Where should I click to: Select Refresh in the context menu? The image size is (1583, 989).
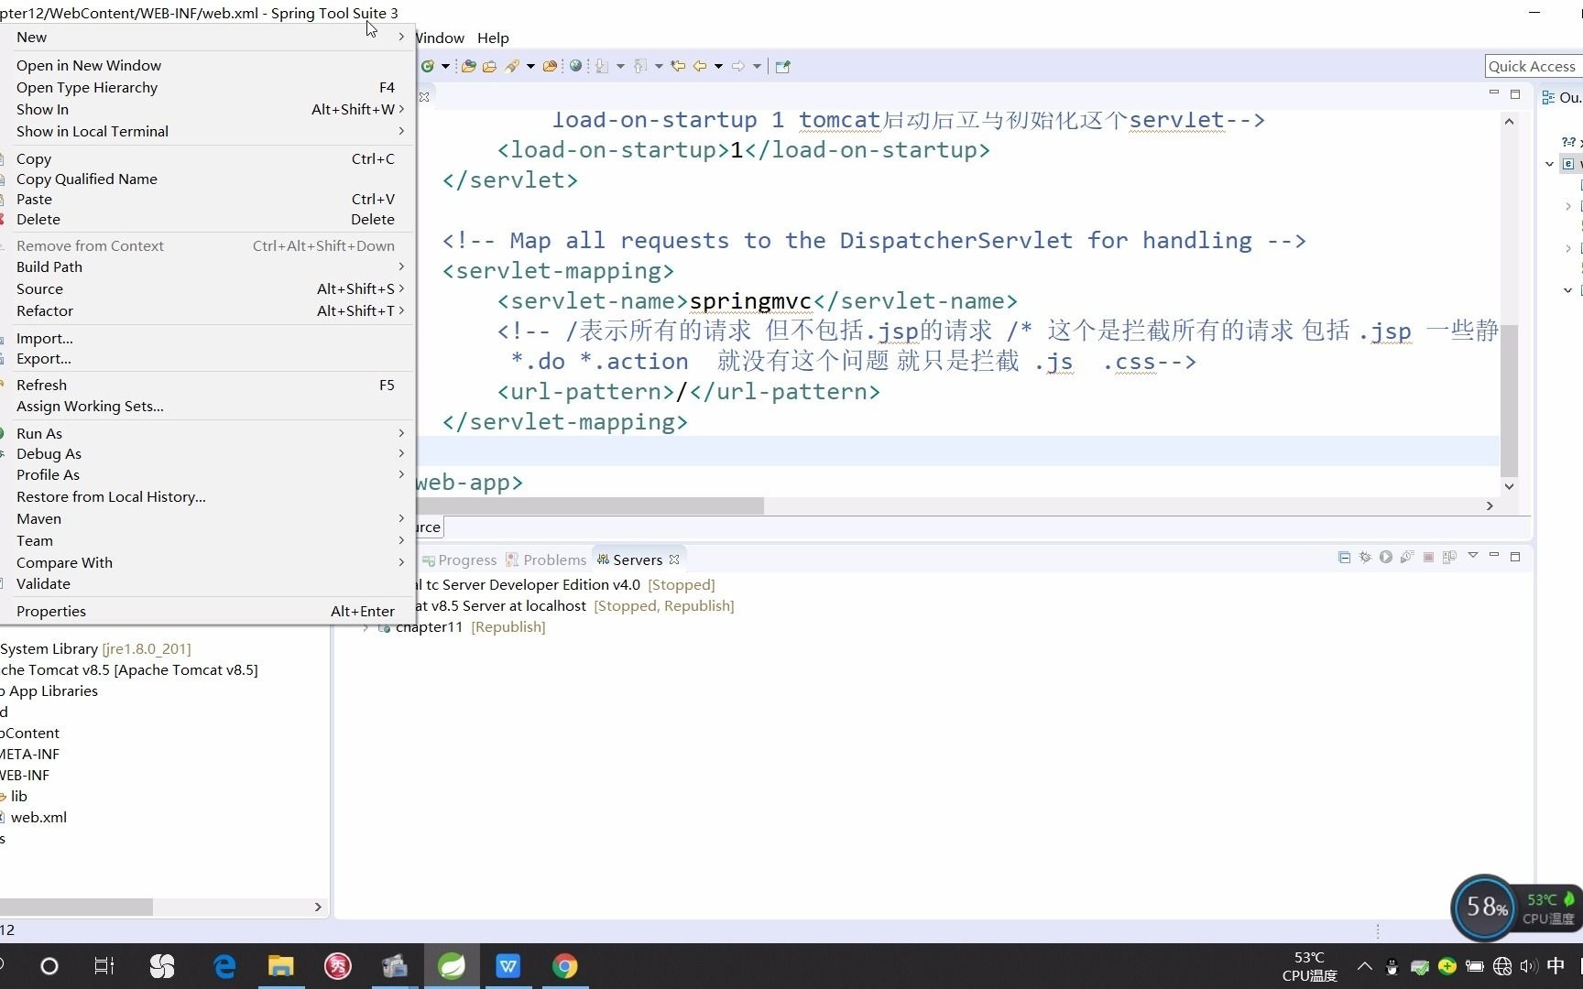coord(208,385)
